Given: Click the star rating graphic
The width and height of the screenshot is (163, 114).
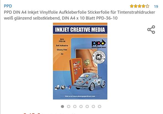Looking at the screenshot, I should tap(140, 6).
